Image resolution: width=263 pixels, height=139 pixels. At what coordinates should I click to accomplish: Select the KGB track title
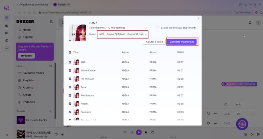tap(83, 62)
